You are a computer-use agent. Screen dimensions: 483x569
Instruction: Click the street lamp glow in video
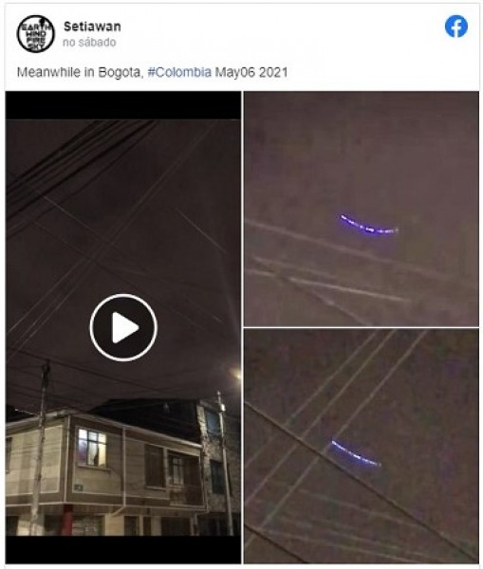pos(236,374)
